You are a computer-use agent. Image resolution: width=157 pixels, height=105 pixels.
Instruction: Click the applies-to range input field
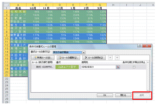pyautogui.click(x=98, y=67)
